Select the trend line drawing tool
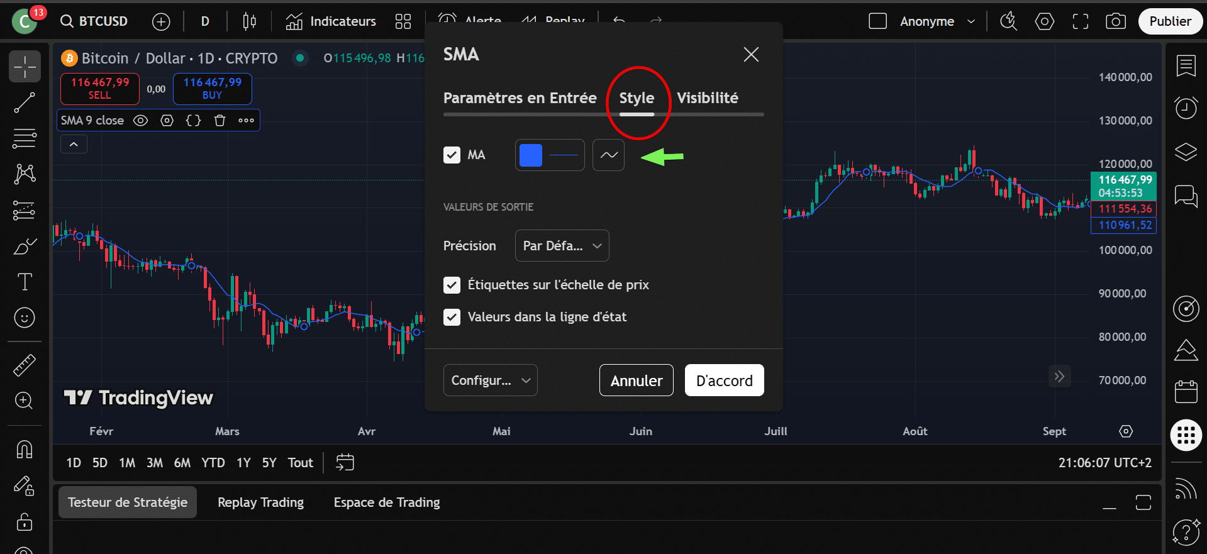The height and width of the screenshot is (554, 1207). click(x=25, y=102)
